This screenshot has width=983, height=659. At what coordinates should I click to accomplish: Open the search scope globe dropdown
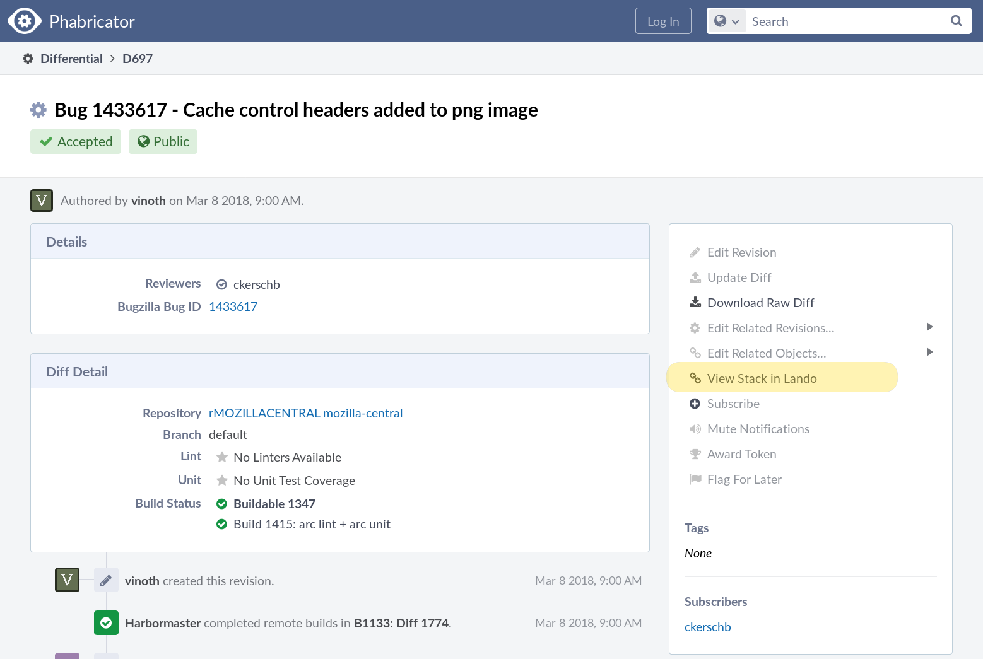click(x=727, y=21)
